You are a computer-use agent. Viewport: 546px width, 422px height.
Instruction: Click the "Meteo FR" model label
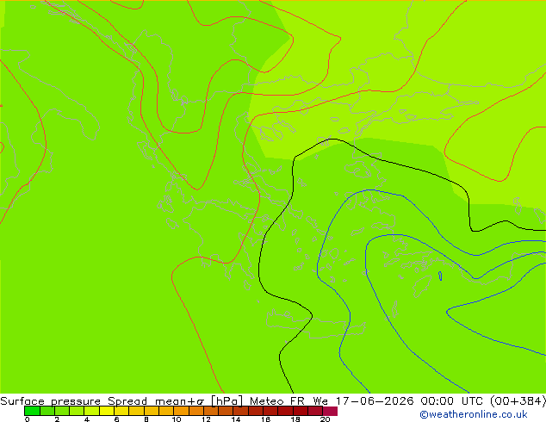click(x=277, y=401)
